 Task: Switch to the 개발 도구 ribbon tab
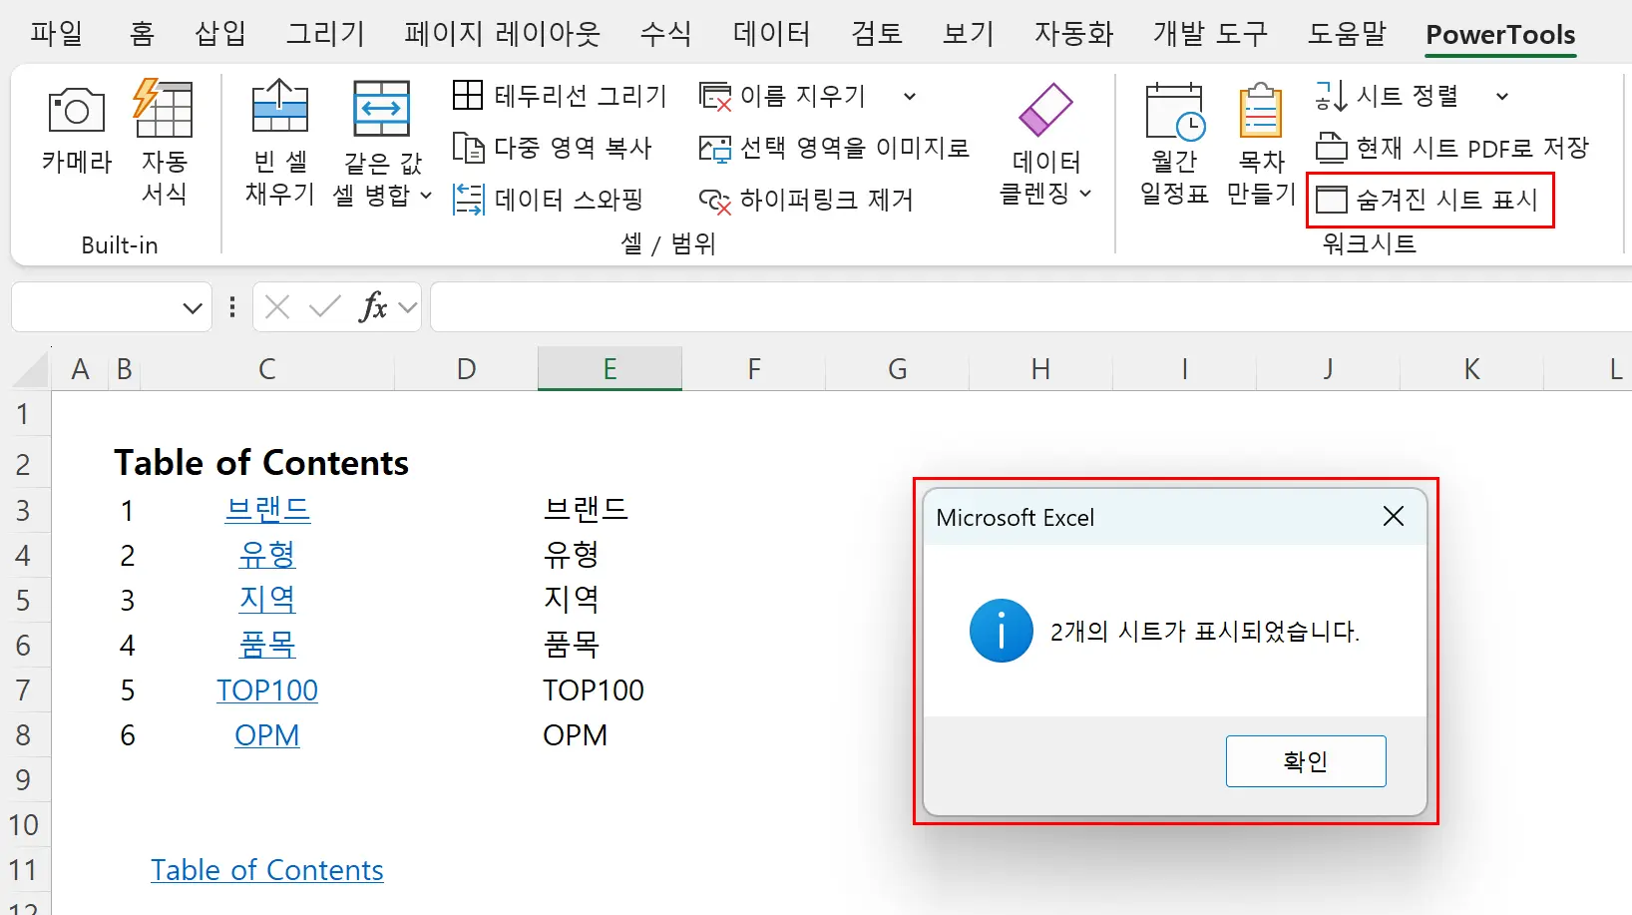1208,33
